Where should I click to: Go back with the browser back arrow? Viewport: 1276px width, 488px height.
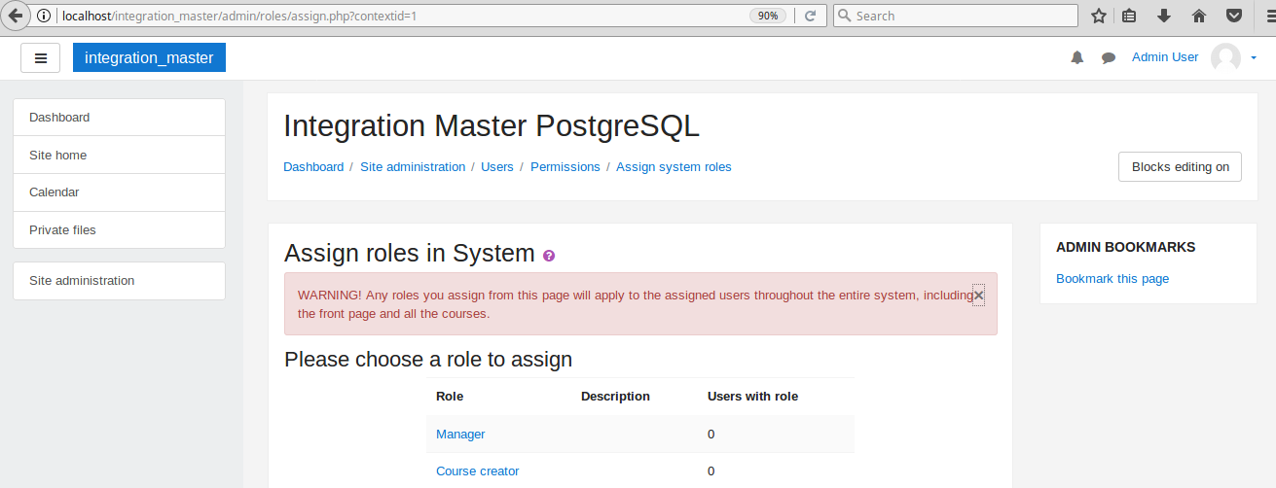coord(16,16)
